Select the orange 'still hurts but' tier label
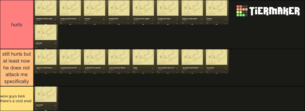Viewport: 305px width, 111px height. tap(17, 68)
